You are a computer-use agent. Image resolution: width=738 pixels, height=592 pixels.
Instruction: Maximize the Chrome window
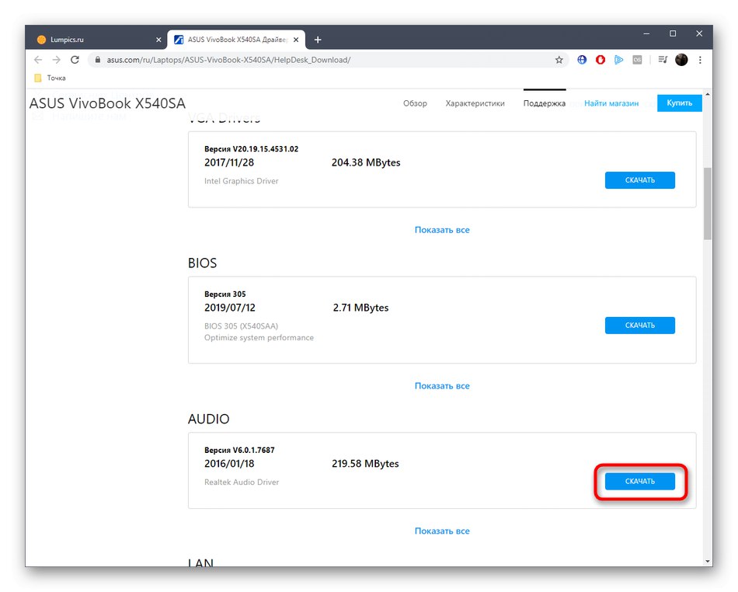pos(673,33)
